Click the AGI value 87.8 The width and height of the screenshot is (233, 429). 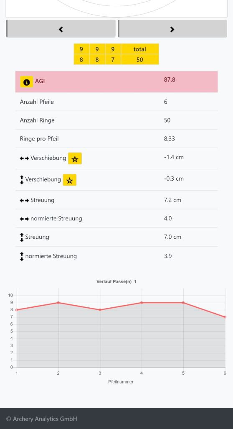170,79
